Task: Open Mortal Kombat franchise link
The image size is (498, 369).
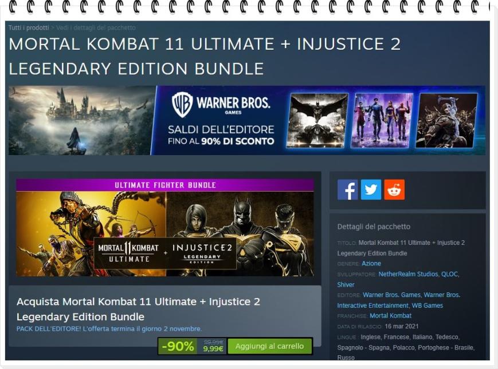Action: tap(390, 316)
